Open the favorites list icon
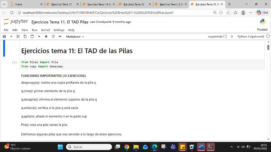Screen dimensions: 271x152 click(236, 12)
